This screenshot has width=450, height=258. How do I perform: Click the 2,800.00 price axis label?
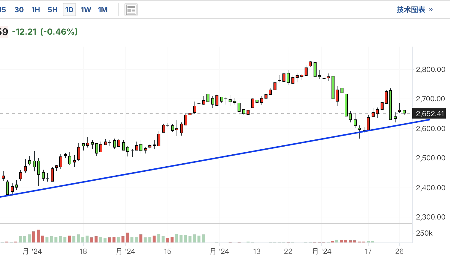pyautogui.click(x=431, y=70)
